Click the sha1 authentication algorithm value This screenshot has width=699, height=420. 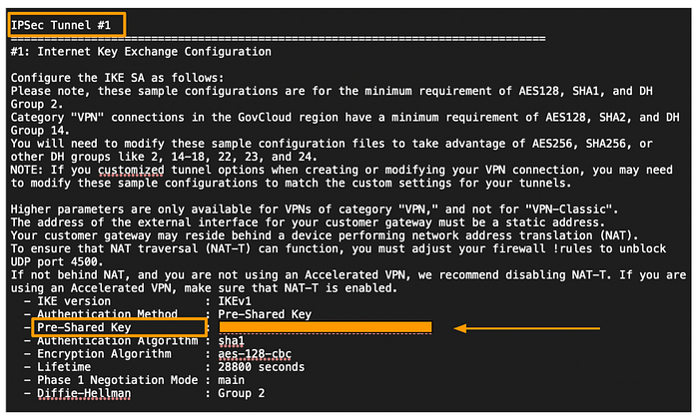point(231,341)
